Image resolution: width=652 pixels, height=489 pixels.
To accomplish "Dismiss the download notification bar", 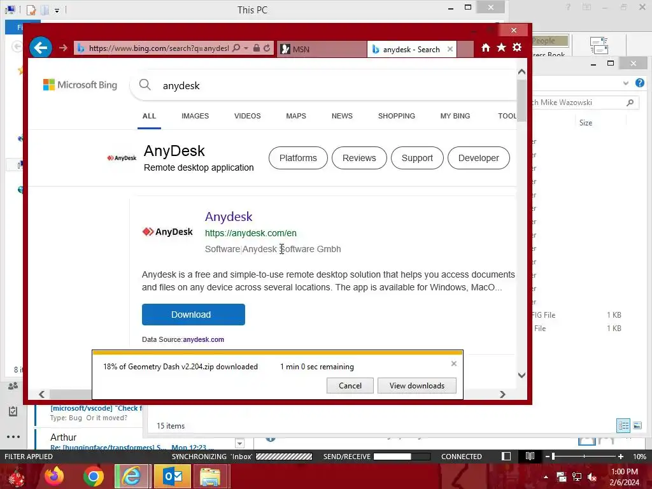I will (x=453, y=364).
